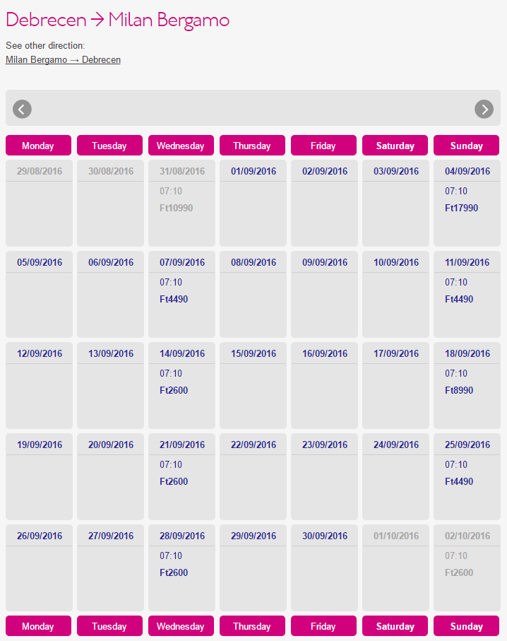
Task: Select the 06/09/2016 date
Action: (111, 262)
